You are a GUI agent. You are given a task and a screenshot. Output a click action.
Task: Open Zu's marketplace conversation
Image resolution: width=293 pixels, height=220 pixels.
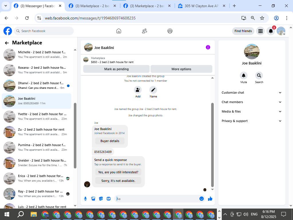36,132
